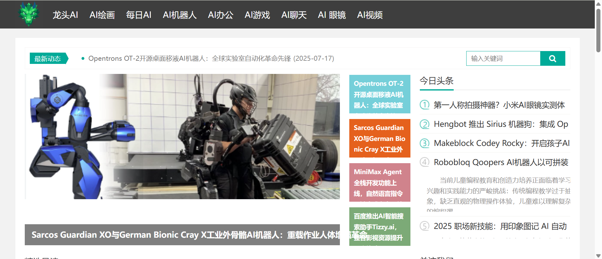Click the page scrollbar thumb

tap(598, 30)
